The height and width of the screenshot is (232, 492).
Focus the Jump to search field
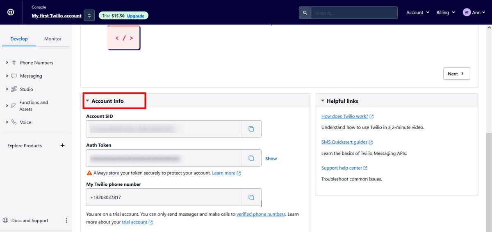[354, 13]
